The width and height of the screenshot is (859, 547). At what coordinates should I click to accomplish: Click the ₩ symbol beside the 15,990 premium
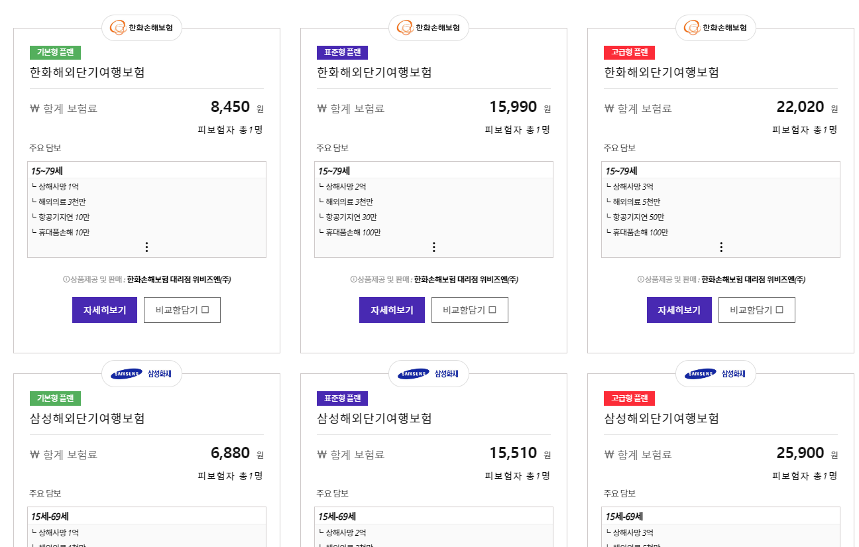[321, 109]
